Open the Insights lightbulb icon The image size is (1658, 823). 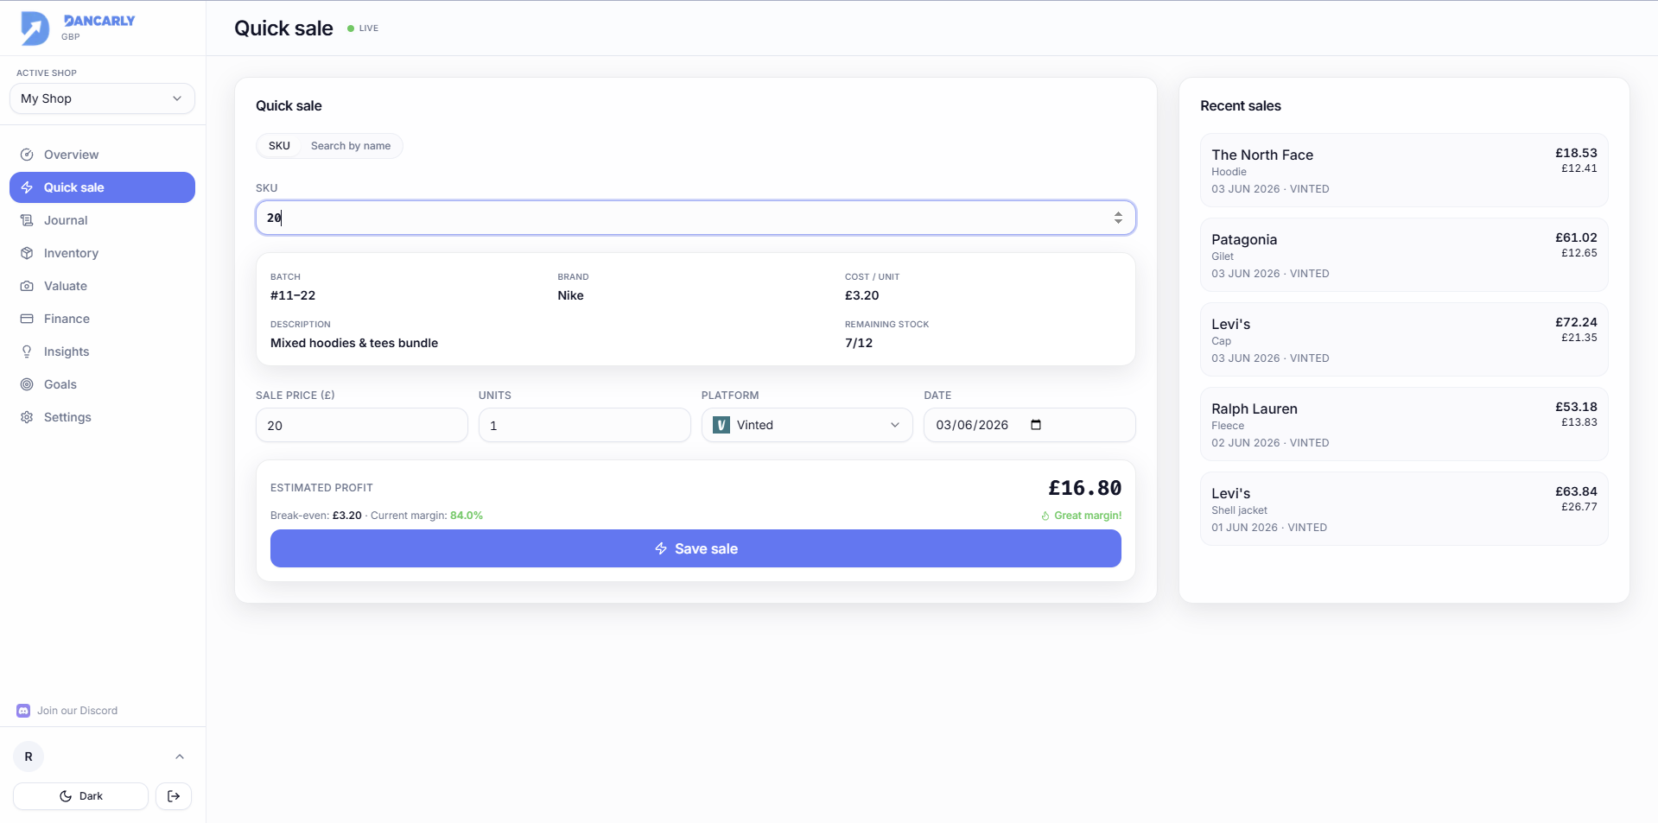tap(27, 351)
